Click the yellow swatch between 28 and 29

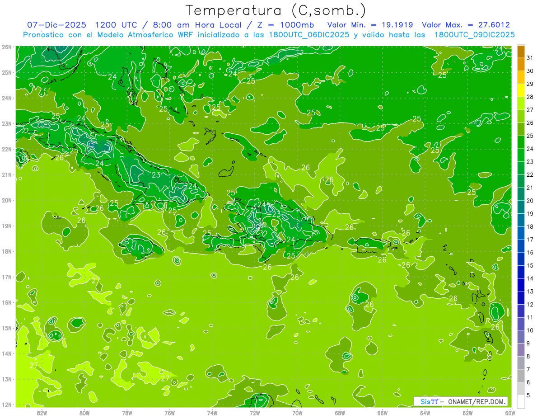(521, 90)
